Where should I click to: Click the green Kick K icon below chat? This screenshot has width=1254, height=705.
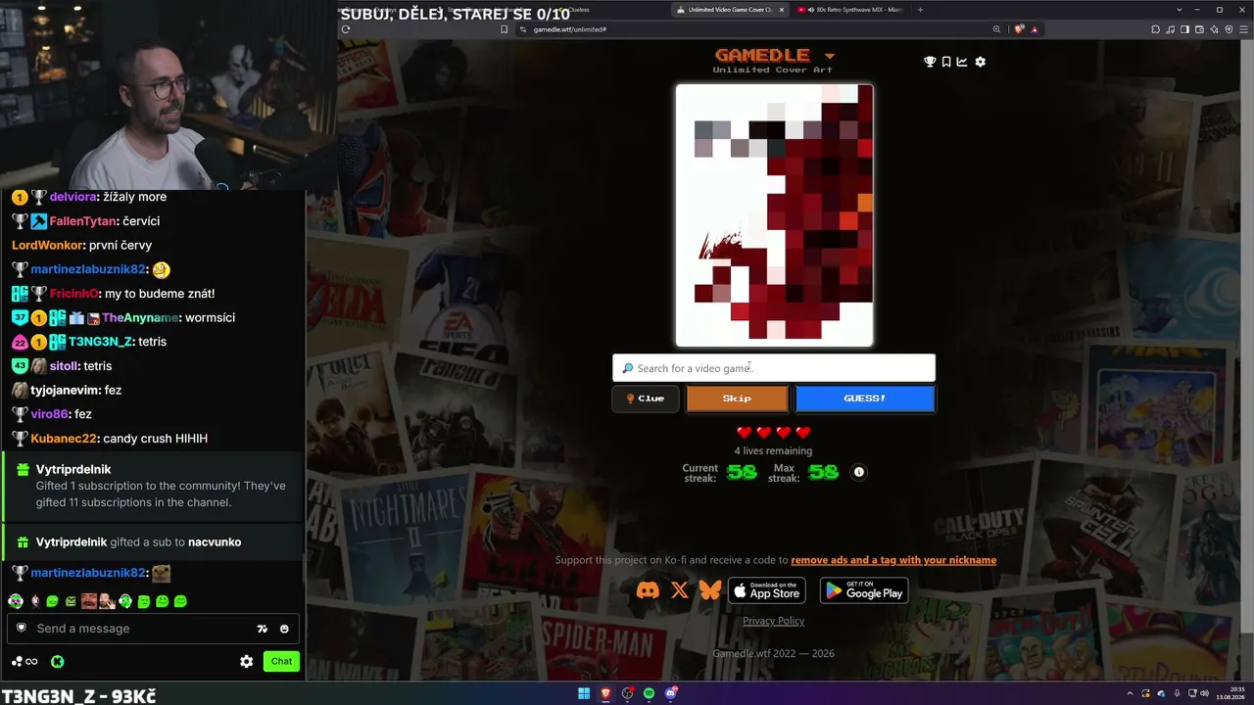point(58,662)
